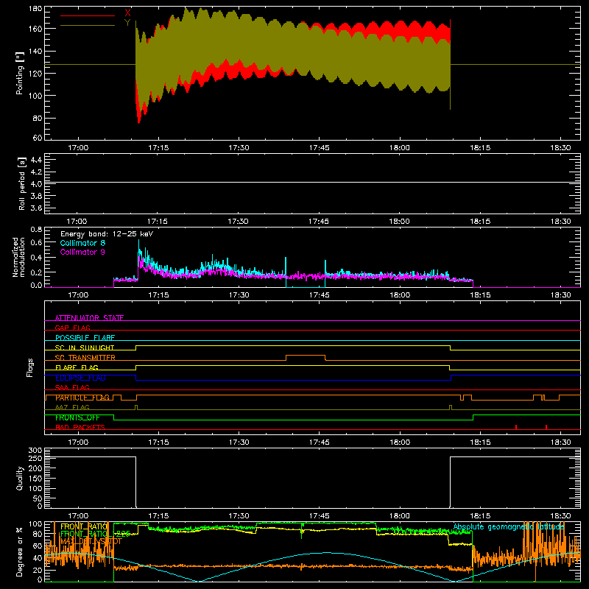Click the first red BAD_PACKETS spike
The height and width of the screenshot is (589, 589).
pyautogui.click(x=516, y=427)
